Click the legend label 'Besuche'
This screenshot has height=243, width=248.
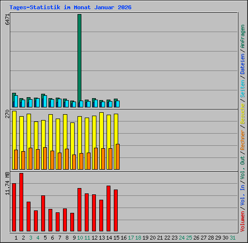click(x=243, y=114)
